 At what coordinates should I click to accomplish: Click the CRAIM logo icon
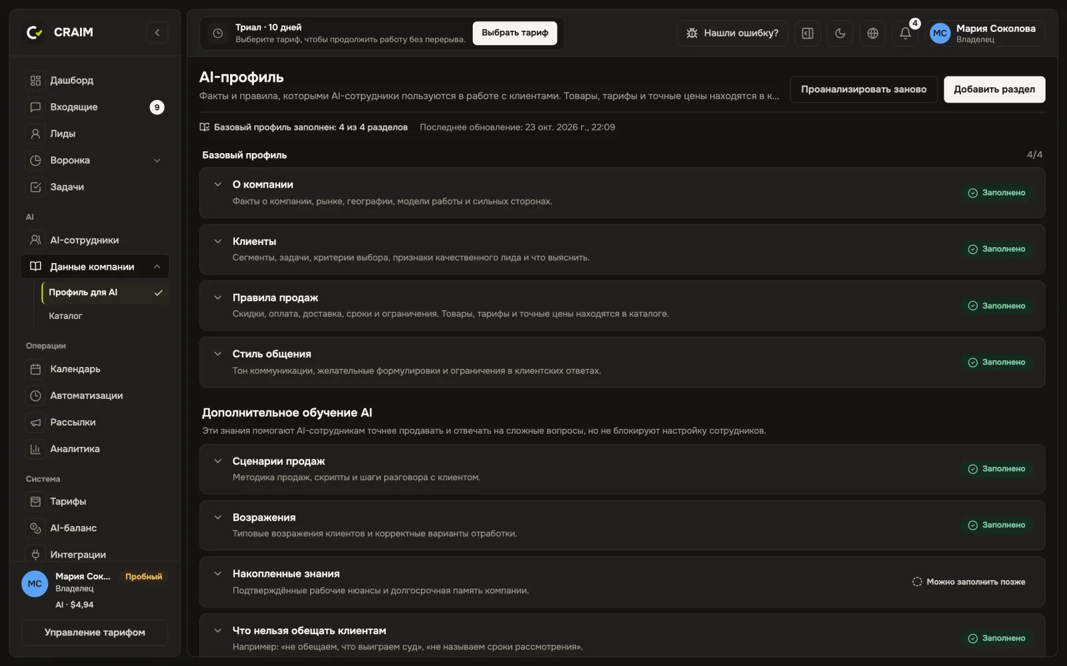tap(34, 32)
